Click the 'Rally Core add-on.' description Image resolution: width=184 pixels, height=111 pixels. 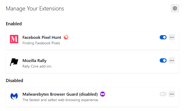pos(37,66)
